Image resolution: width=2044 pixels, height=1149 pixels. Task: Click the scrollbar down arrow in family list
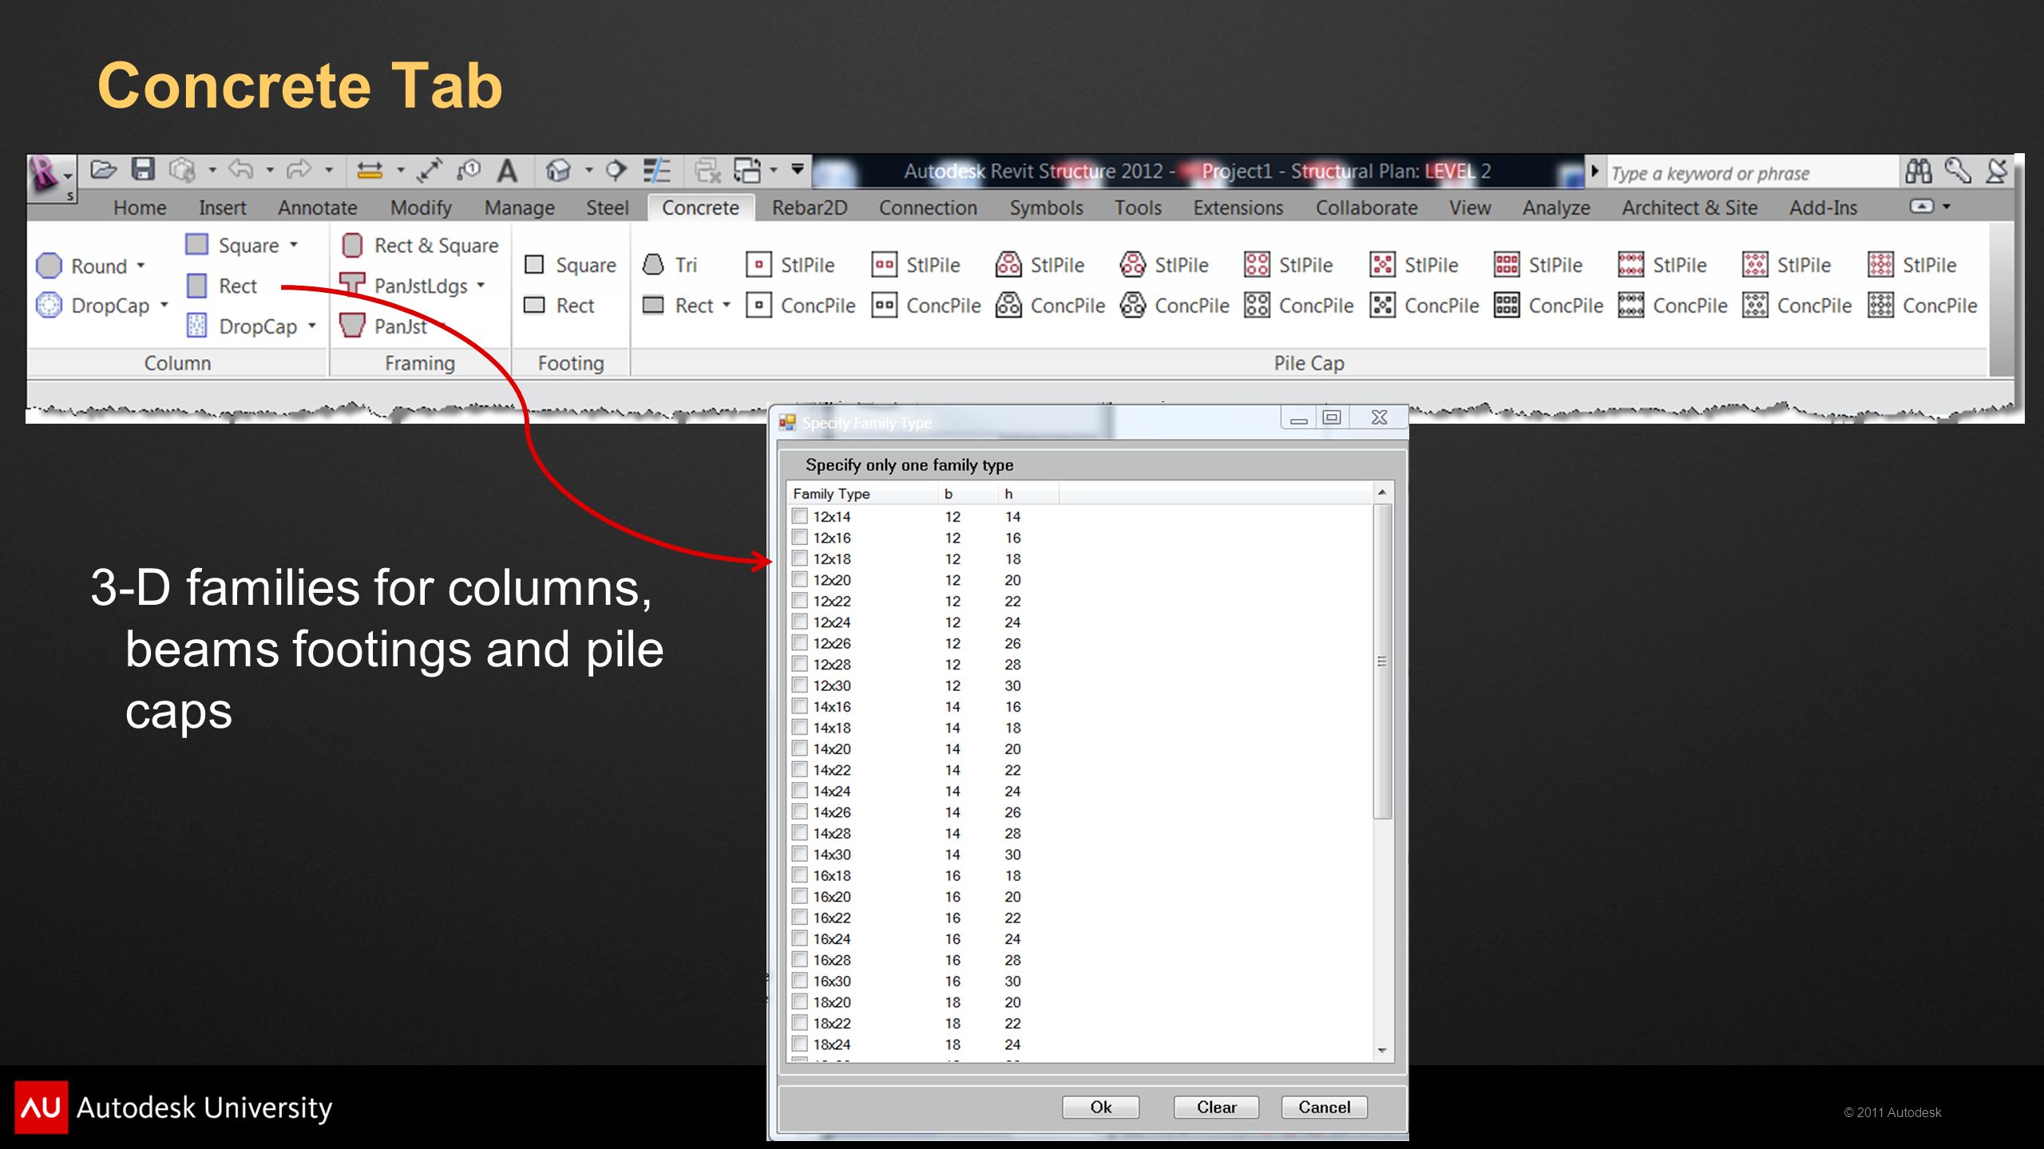coord(1382,1051)
